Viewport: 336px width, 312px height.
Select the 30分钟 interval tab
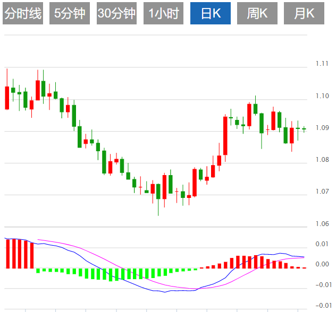coord(116,13)
